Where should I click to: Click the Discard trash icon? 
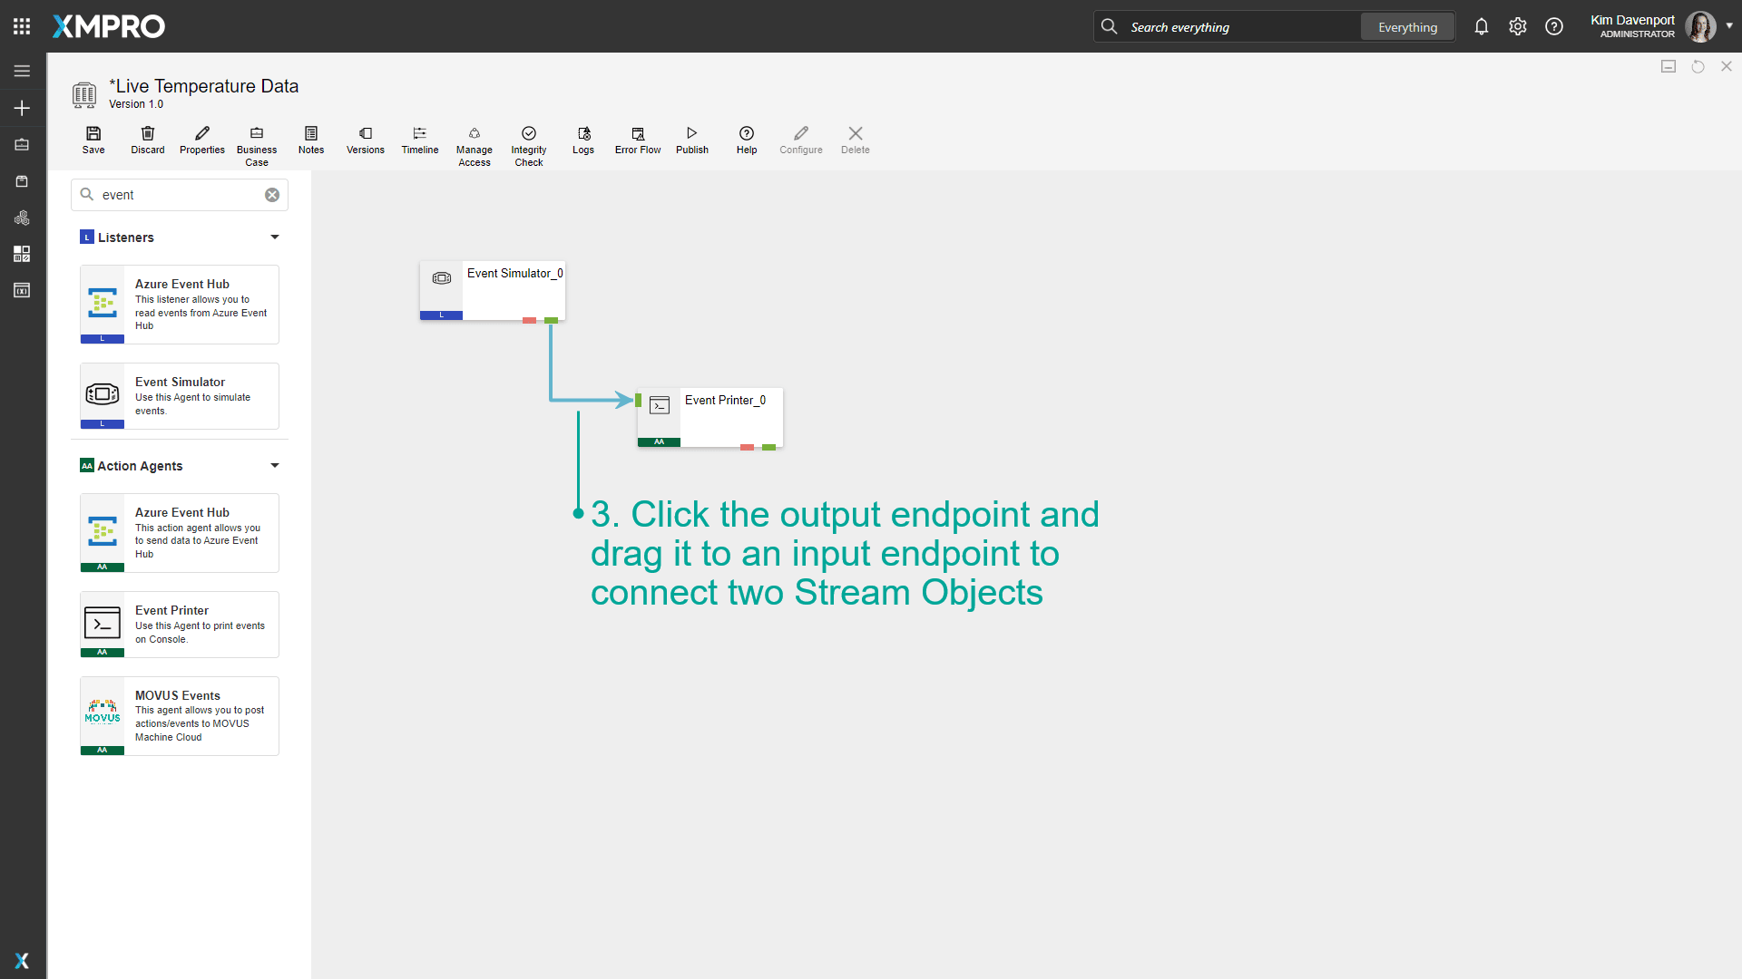pos(148,133)
